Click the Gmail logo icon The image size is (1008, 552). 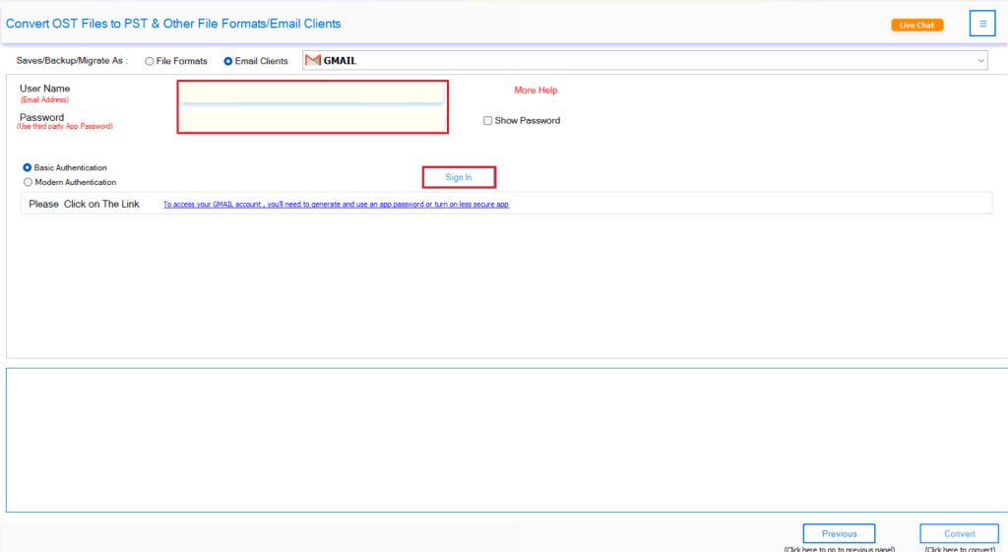click(x=313, y=60)
